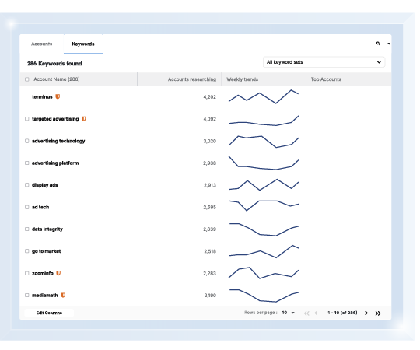
Task: Select the data integrity checkbox
Action: coord(26,229)
